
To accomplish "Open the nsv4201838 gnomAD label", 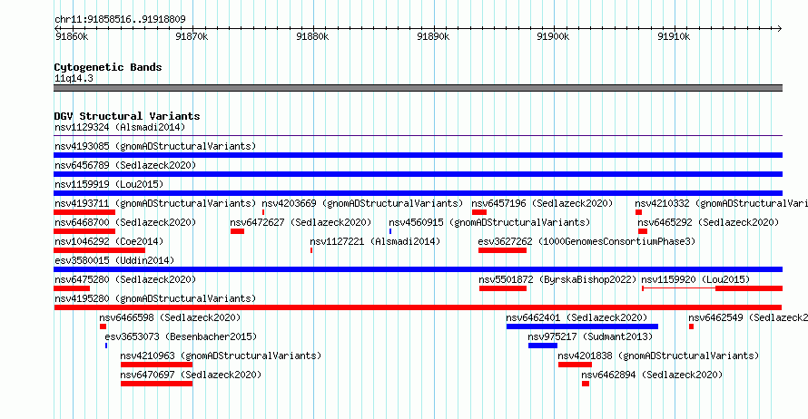I will click(x=658, y=356).
